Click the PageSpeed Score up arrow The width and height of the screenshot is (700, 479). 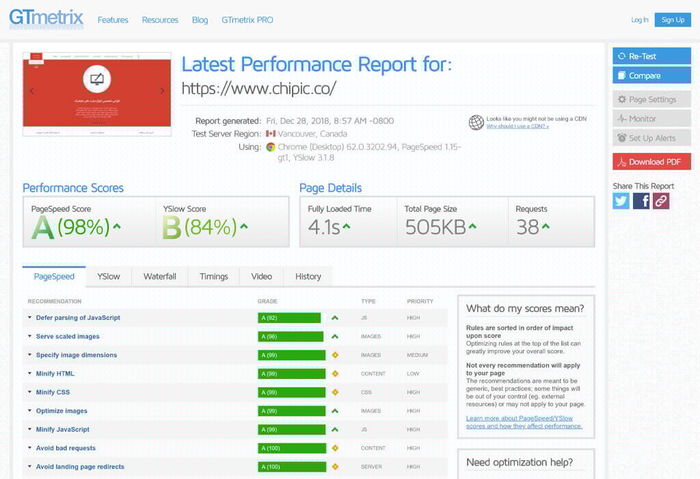click(117, 226)
